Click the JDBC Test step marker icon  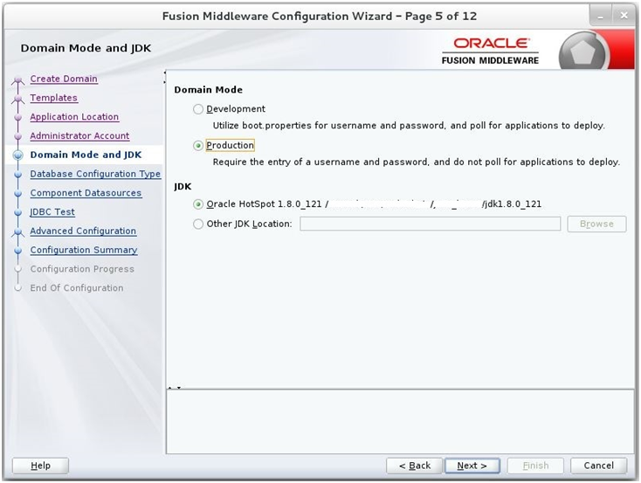[x=17, y=212]
